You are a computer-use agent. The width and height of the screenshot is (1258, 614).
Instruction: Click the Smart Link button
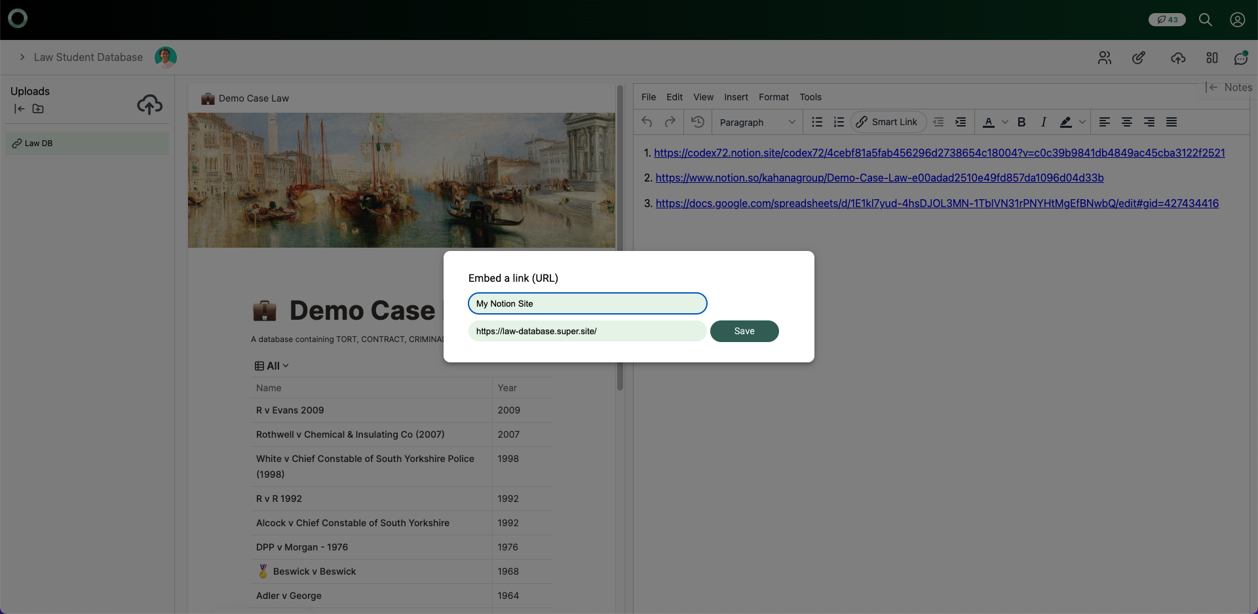(888, 122)
